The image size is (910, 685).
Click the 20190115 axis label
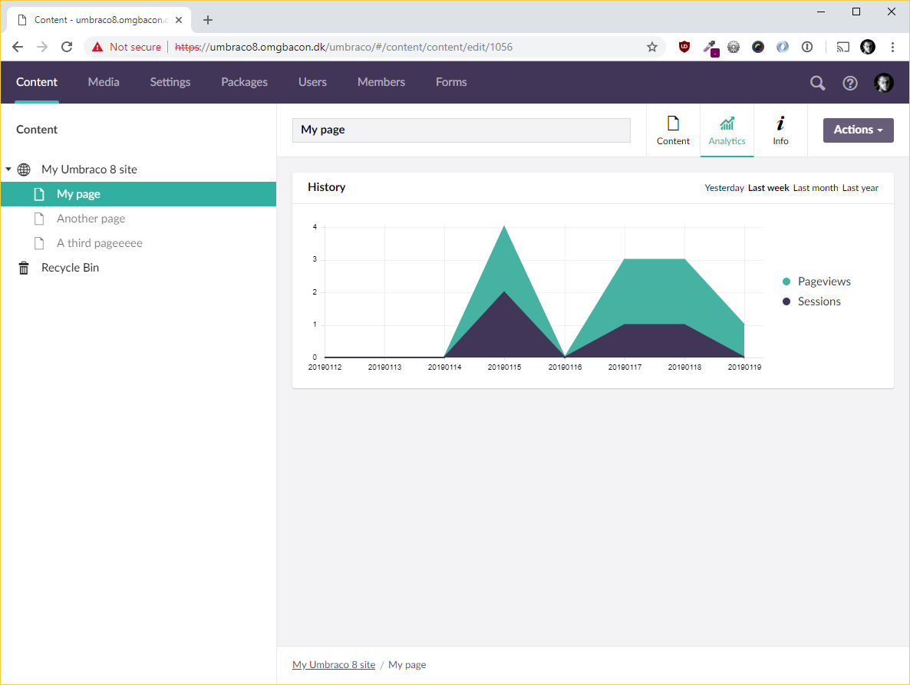coord(504,367)
